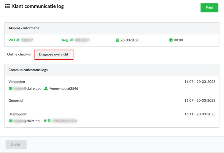The height and width of the screenshot is (153, 224).
Task: Click the envelope icon under Verzonden
Action: click(10, 88)
